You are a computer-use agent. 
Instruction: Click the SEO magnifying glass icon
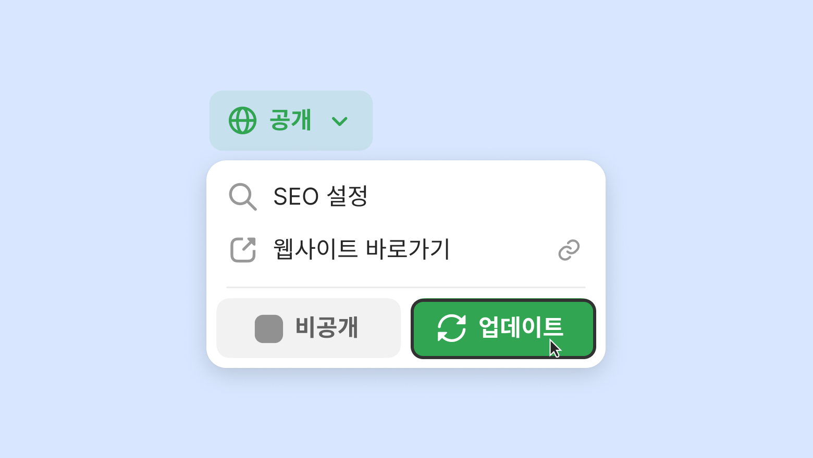(x=243, y=197)
